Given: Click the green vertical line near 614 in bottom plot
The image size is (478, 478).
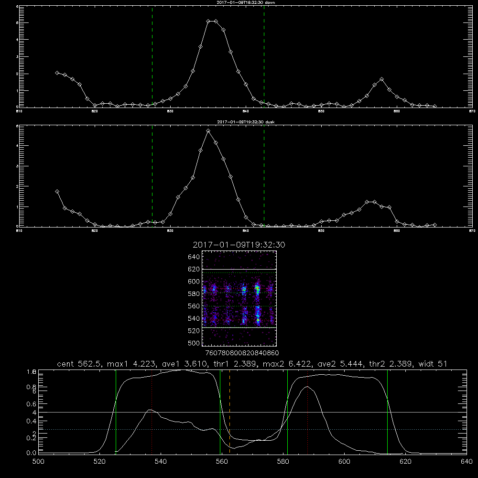Looking at the screenshot, I should point(388,412).
